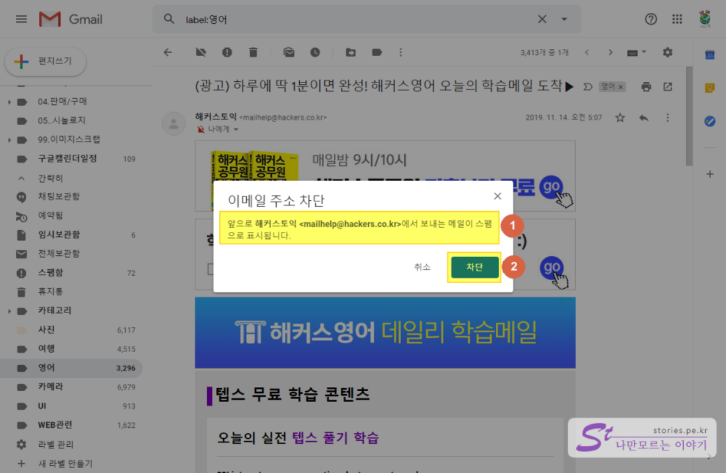726x473 pixels.
Task: Click the 편지쓰기 compose button
Action: pos(46,61)
